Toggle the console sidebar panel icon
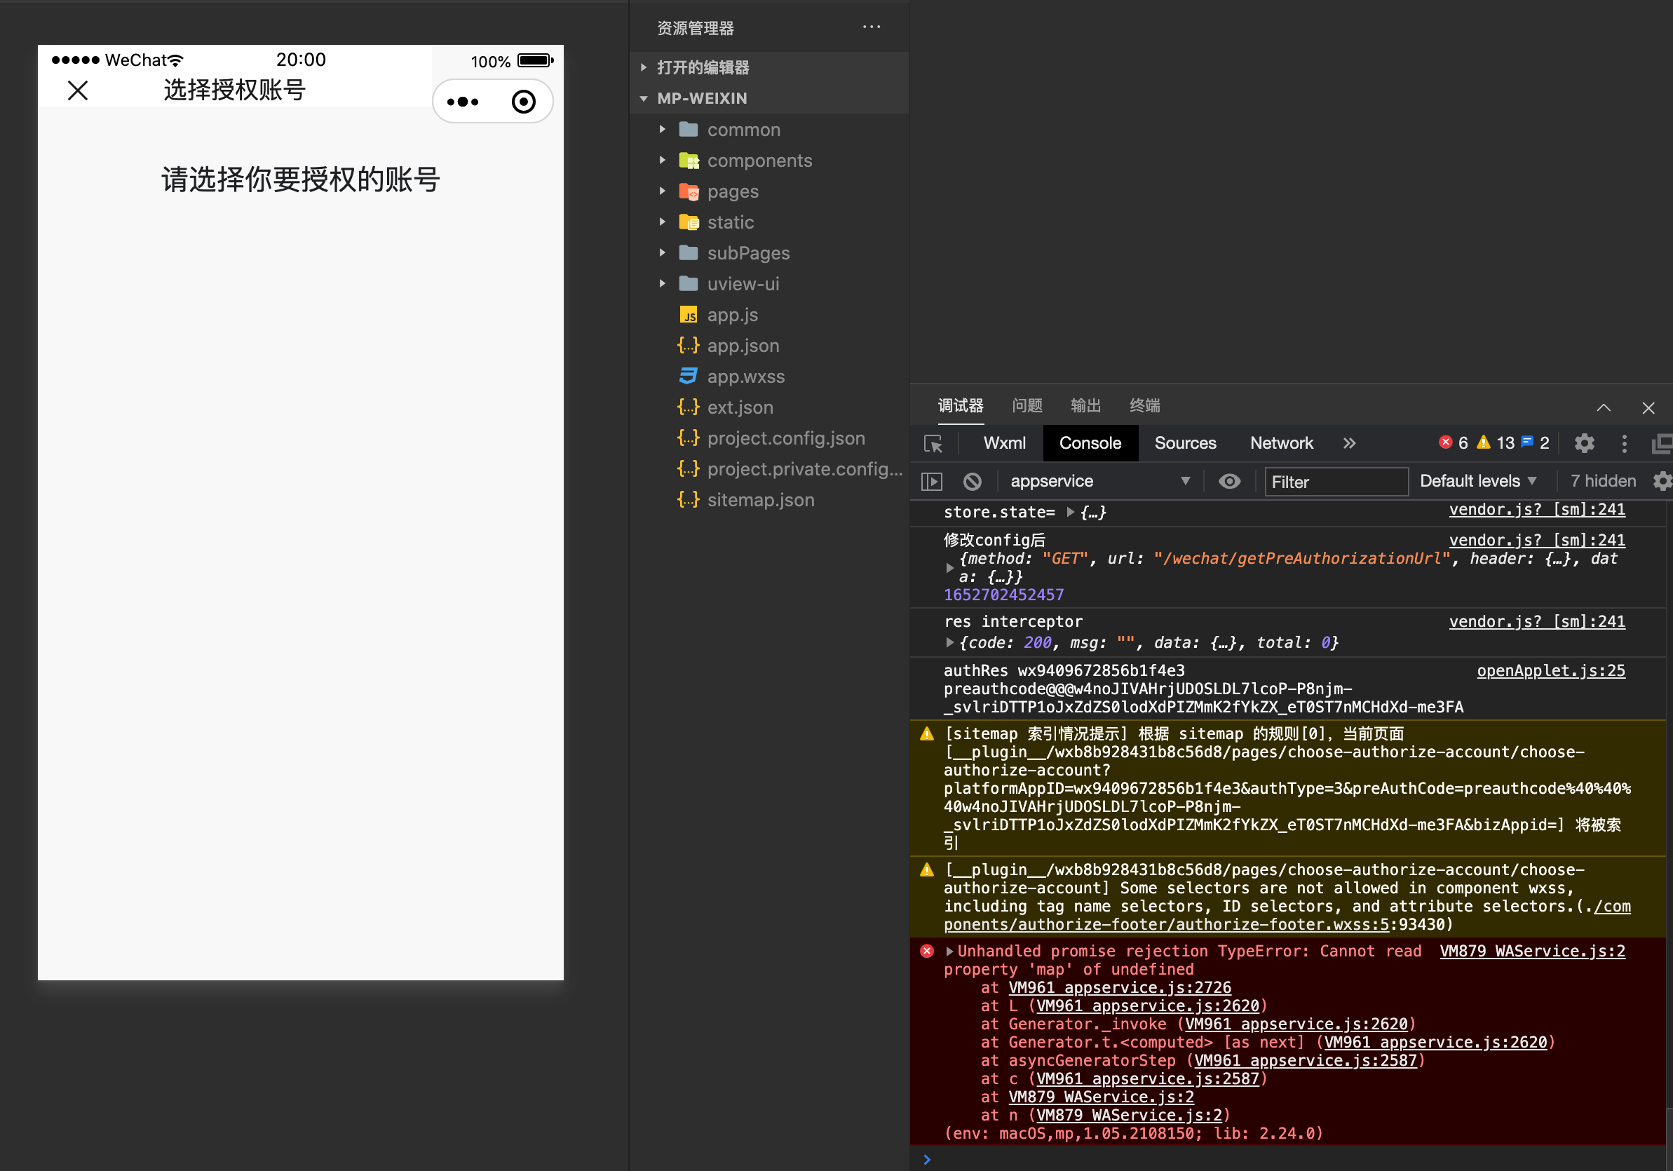1673x1171 pixels. coord(932,481)
